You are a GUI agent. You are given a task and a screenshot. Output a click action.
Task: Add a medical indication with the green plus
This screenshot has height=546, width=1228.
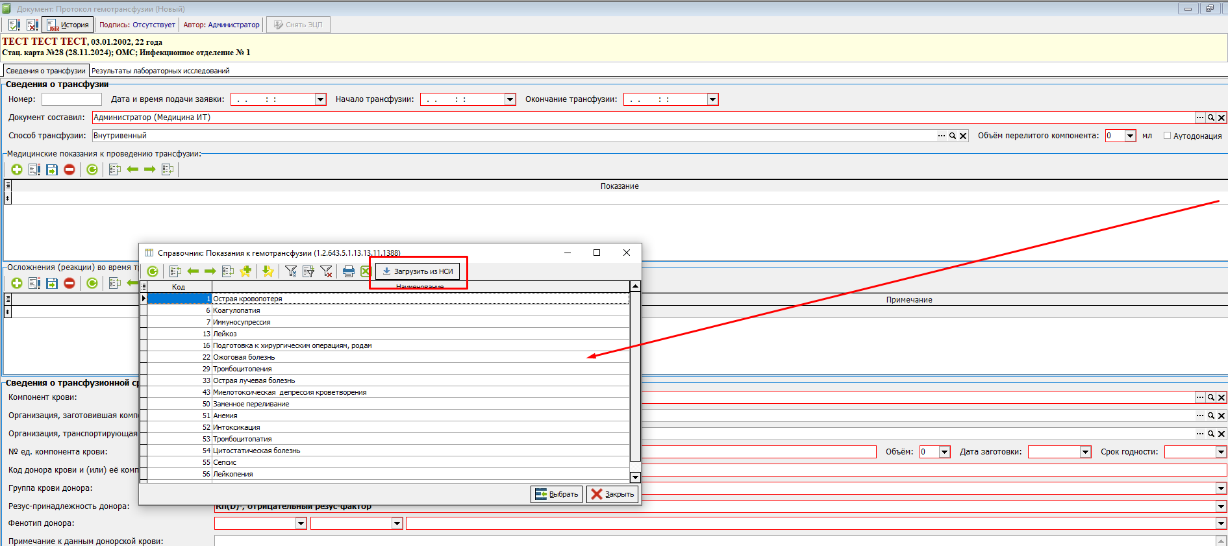click(x=17, y=169)
